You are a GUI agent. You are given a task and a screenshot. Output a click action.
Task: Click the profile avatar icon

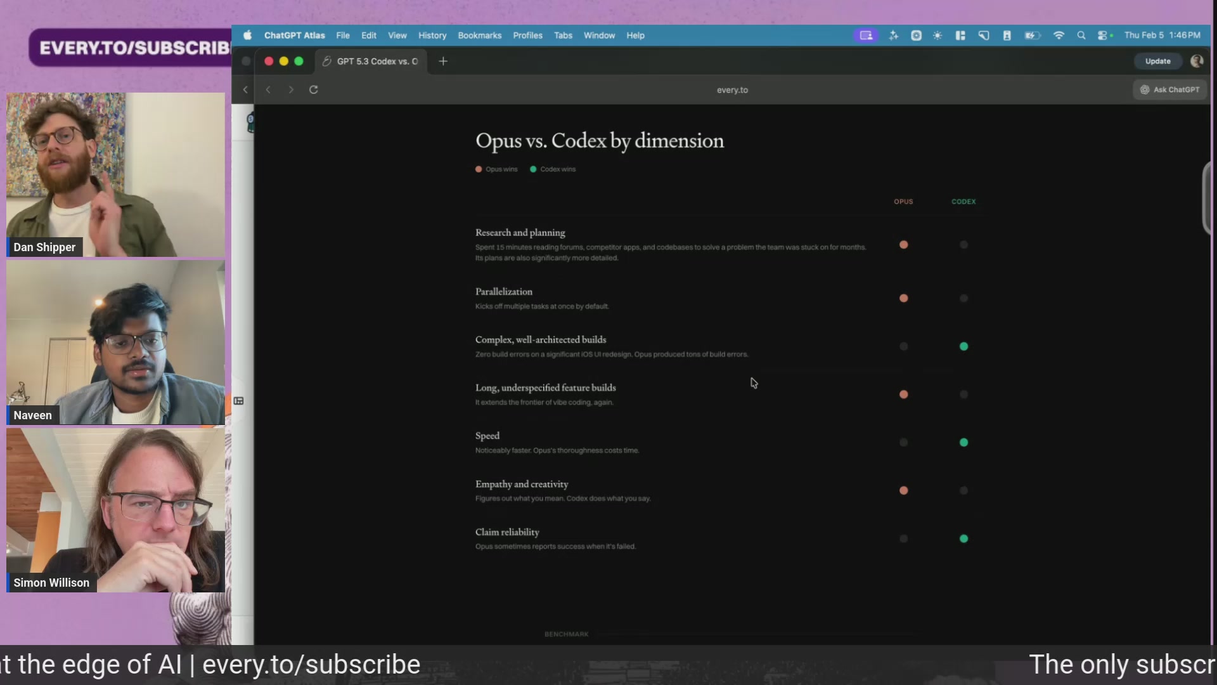[x=1197, y=61]
